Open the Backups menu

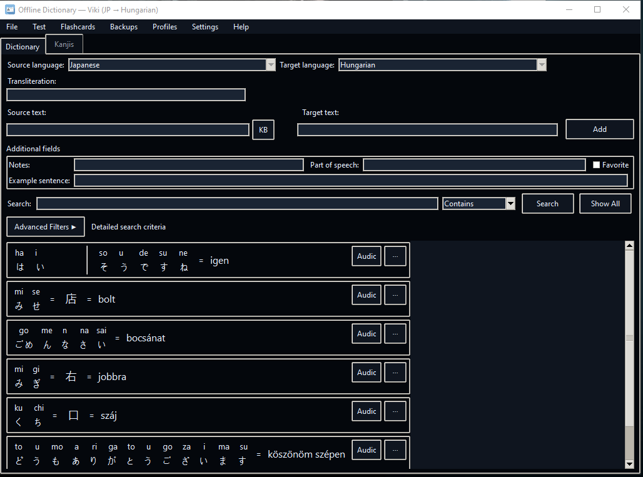click(x=124, y=27)
